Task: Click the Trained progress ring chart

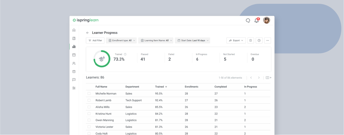Action: [102, 59]
